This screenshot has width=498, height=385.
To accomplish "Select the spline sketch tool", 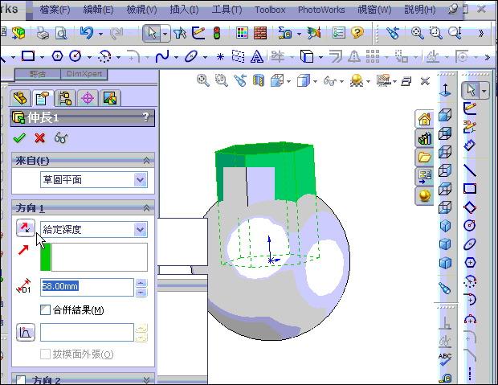I will (162, 56).
